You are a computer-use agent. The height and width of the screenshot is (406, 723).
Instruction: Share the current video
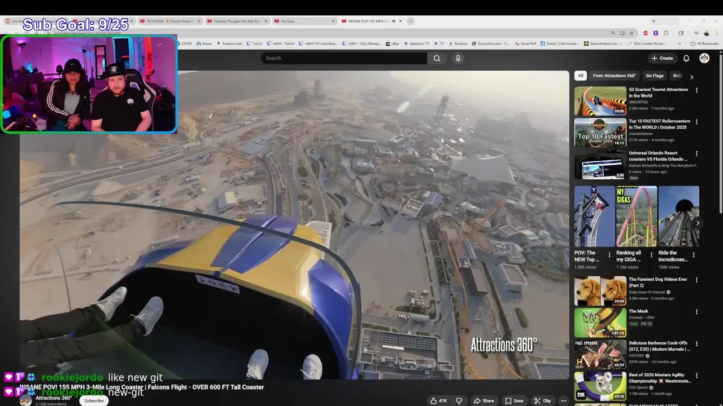coord(484,401)
